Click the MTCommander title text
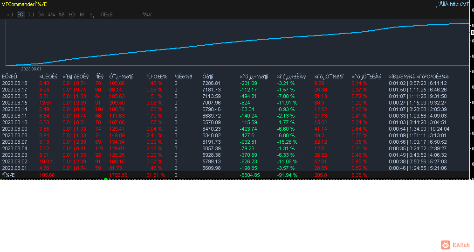 click(24, 4)
